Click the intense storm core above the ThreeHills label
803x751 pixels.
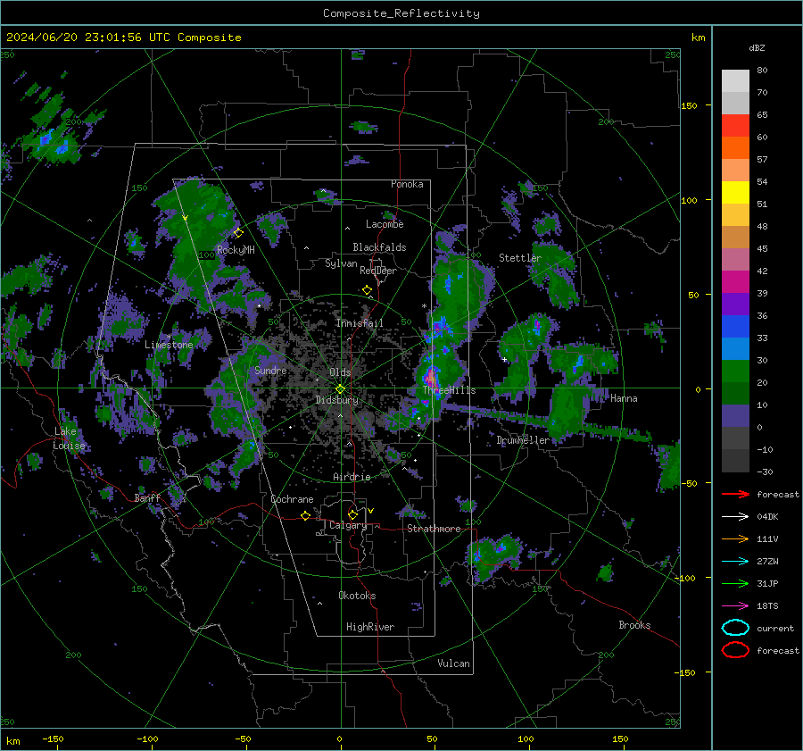point(431,378)
